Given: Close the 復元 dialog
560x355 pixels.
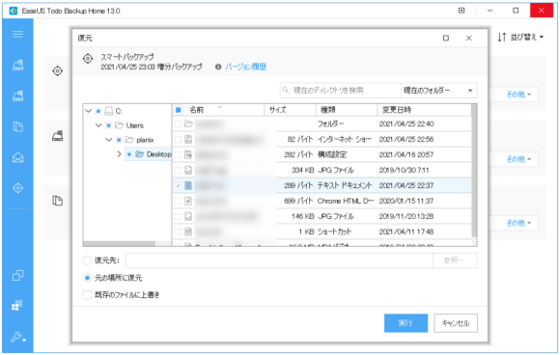Looking at the screenshot, I should [x=469, y=38].
